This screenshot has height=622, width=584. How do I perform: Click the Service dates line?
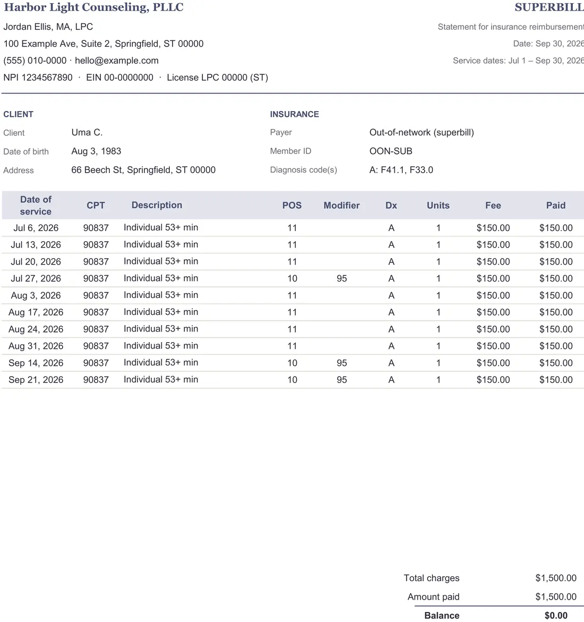coord(518,61)
